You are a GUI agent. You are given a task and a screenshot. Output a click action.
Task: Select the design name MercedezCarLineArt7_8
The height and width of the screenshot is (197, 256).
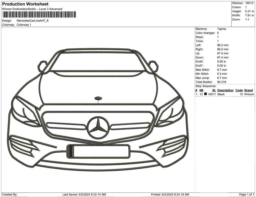coord(33,21)
